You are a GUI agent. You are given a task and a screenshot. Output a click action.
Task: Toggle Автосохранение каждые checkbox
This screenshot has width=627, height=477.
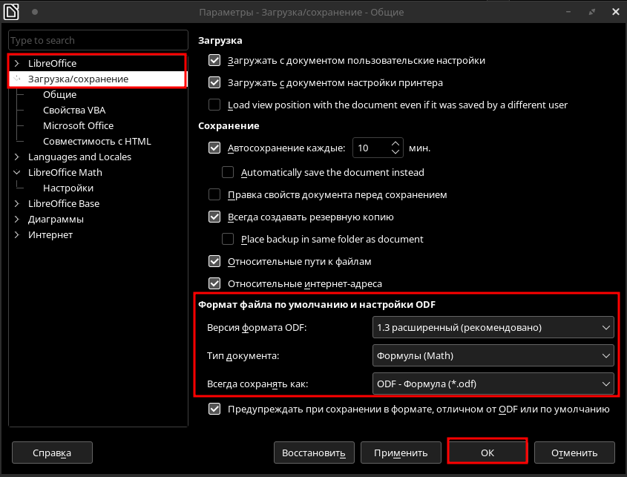pos(215,148)
